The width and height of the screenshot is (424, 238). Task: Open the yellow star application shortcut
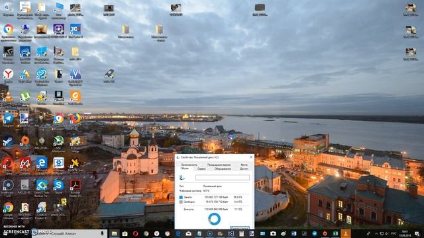[x=75, y=165]
